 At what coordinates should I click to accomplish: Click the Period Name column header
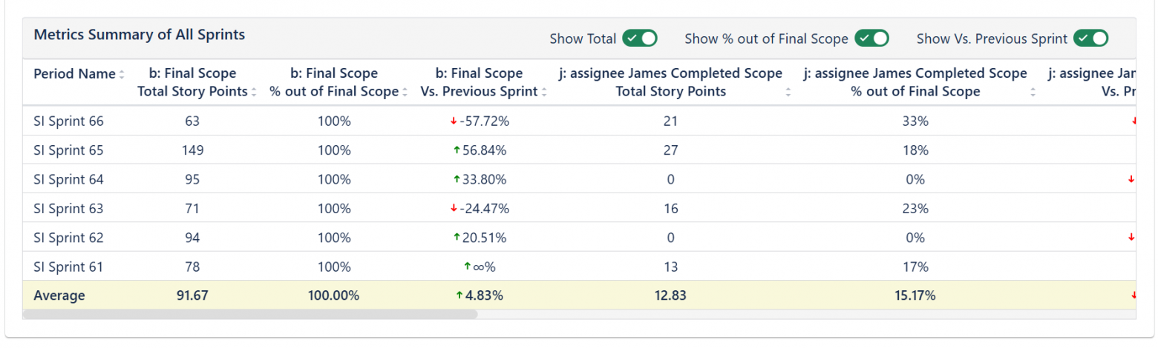pyautogui.click(x=74, y=74)
